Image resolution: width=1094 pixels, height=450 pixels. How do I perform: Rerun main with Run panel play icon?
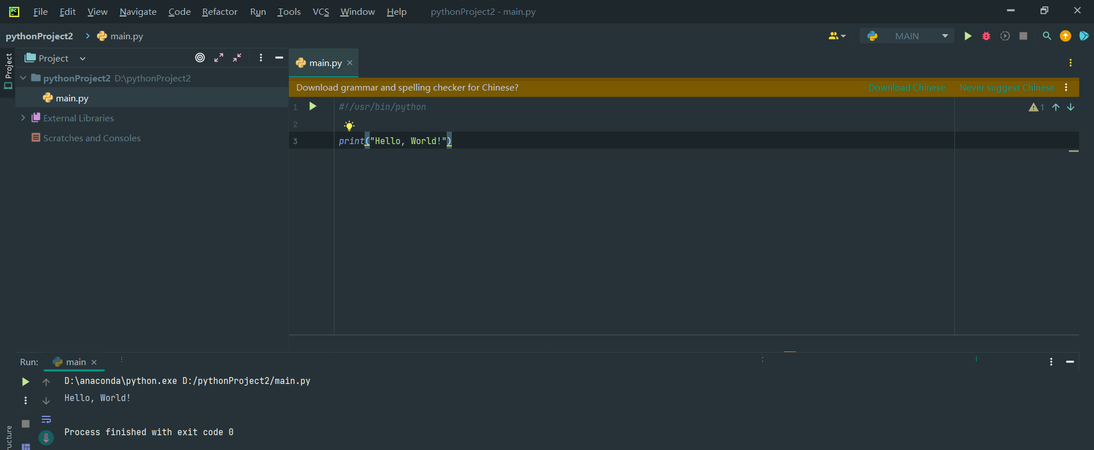(25, 381)
